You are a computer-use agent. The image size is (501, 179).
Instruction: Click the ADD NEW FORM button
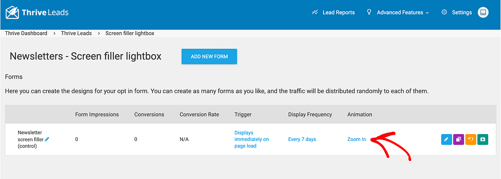[209, 57]
